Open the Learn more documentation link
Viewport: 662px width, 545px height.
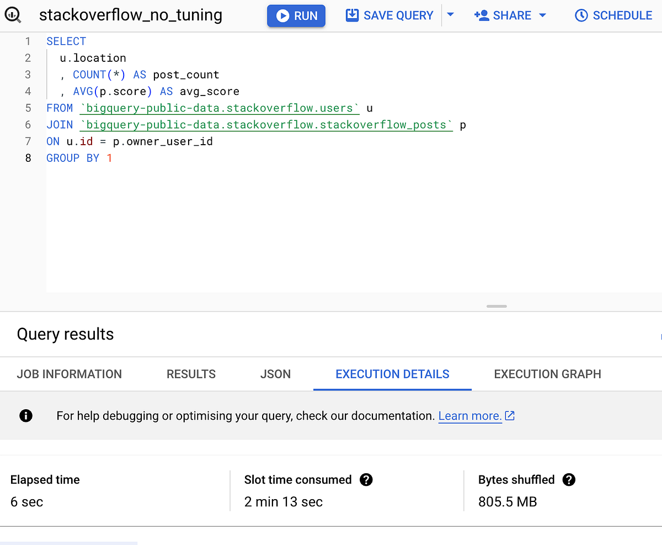point(470,416)
